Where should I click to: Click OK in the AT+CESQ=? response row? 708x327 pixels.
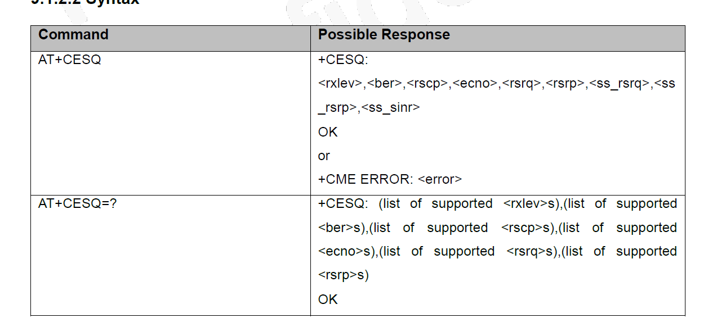coord(328,299)
